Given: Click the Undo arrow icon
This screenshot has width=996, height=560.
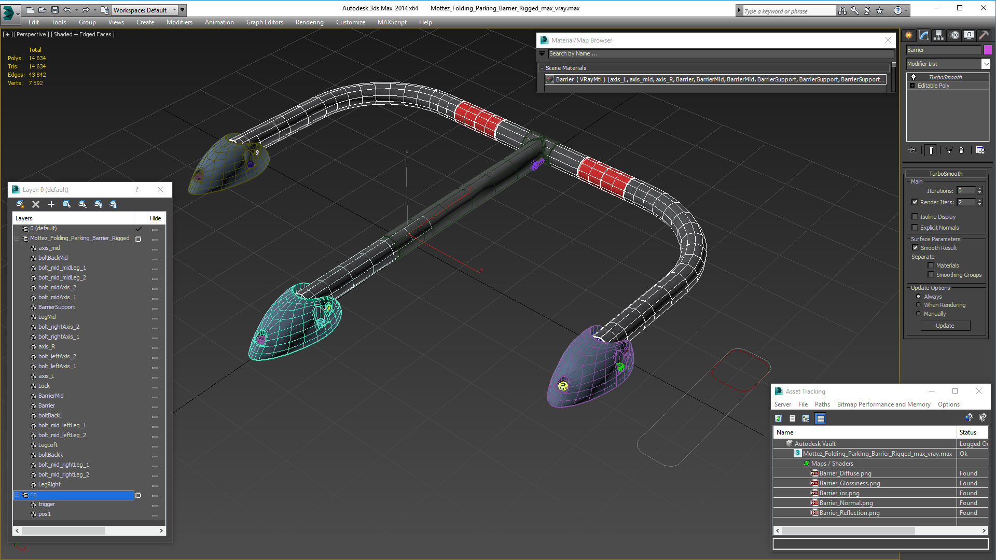Looking at the screenshot, I should [x=67, y=10].
